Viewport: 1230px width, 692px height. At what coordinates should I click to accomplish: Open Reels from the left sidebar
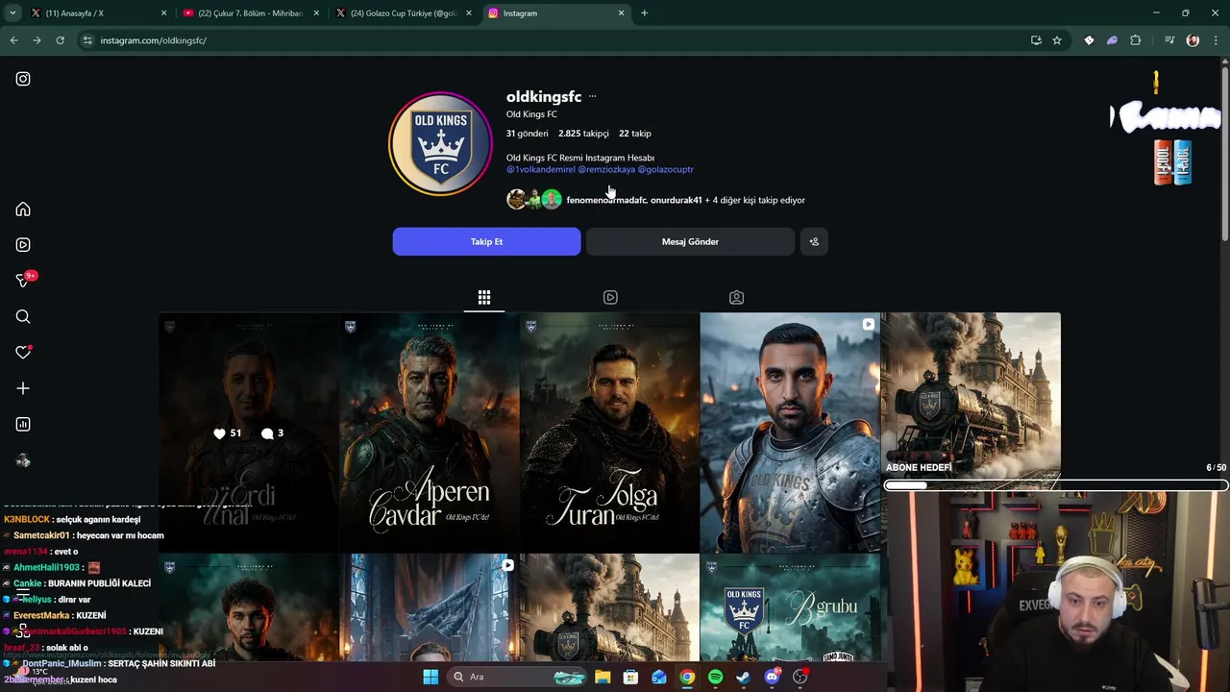(23, 245)
